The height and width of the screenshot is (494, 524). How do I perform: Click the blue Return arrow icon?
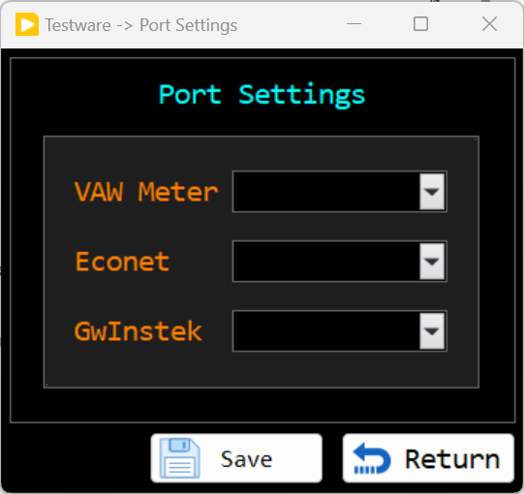372,458
